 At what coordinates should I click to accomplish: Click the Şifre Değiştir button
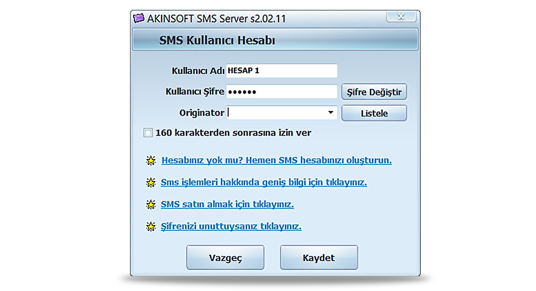pyautogui.click(x=374, y=92)
